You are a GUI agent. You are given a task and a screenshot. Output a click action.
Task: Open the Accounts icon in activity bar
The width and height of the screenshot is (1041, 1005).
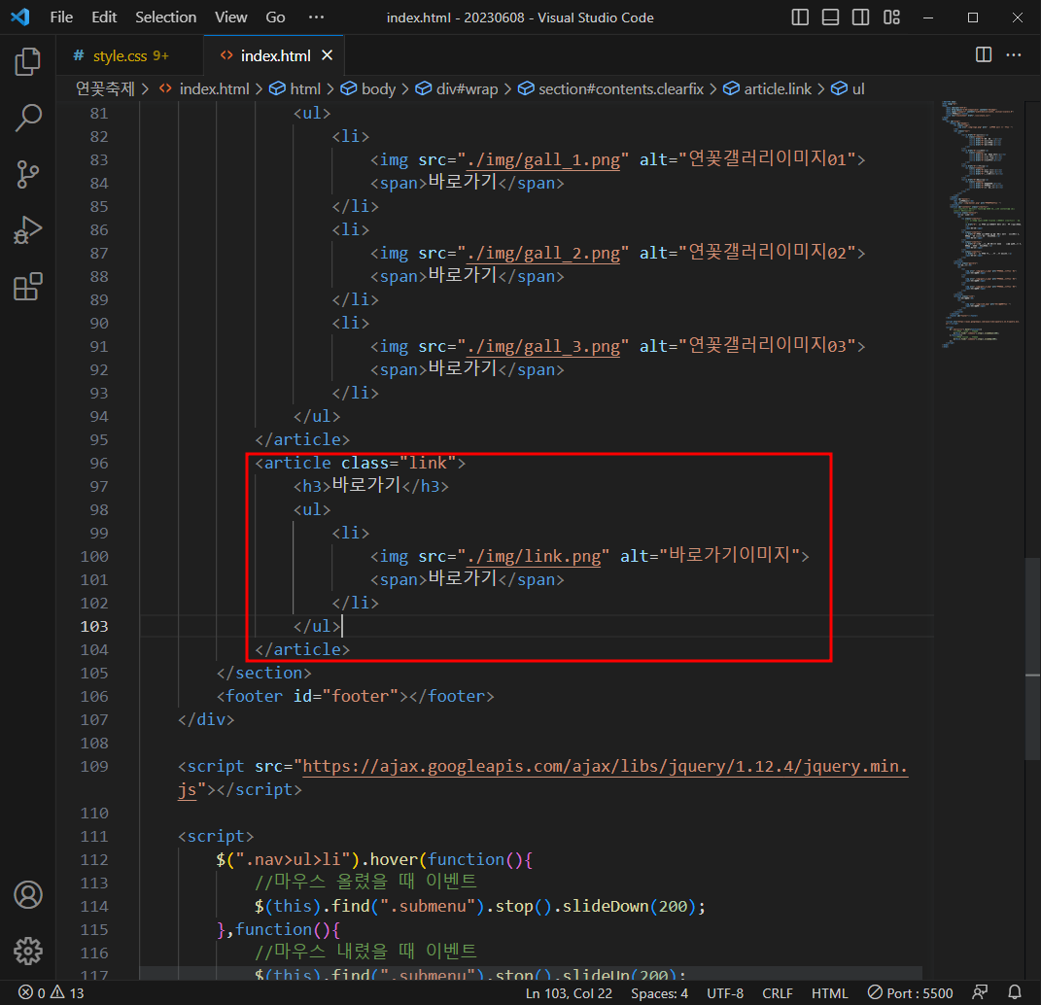28,895
